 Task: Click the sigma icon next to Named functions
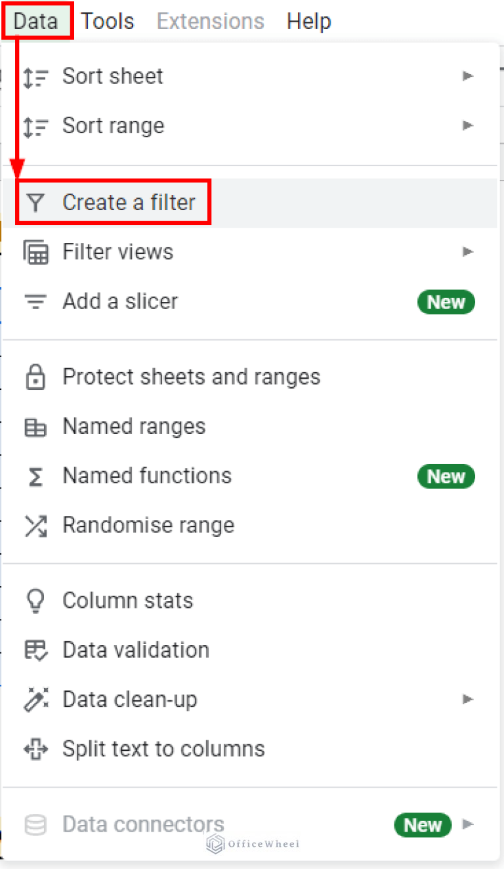[x=36, y=476]
